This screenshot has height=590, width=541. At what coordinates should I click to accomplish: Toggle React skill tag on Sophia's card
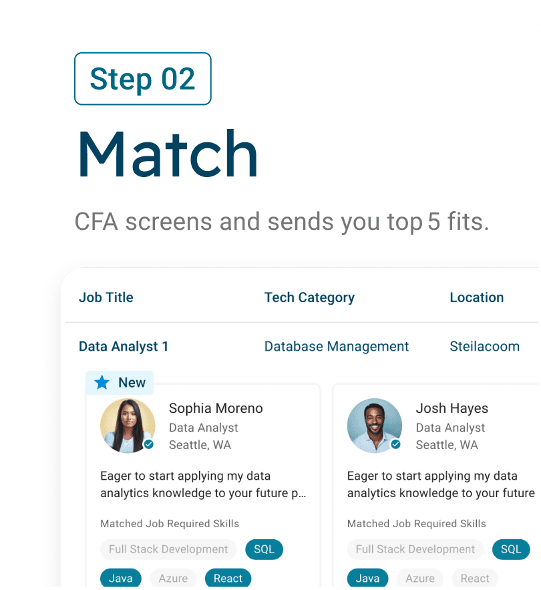click(x=228, y=578)
